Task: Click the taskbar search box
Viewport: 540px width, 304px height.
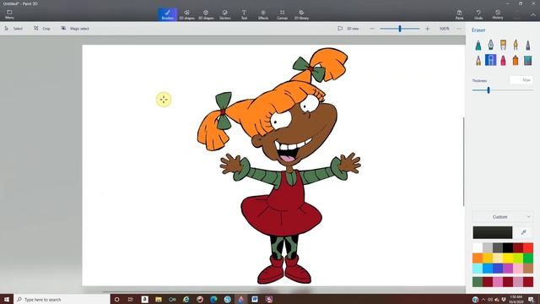Action: pos(62,299)
